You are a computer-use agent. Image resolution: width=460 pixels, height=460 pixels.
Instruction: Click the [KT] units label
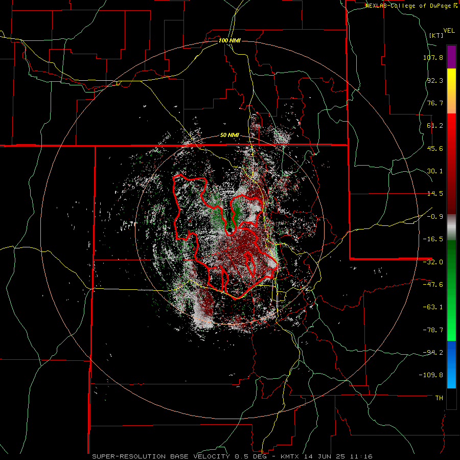click(x=436, y=35)
